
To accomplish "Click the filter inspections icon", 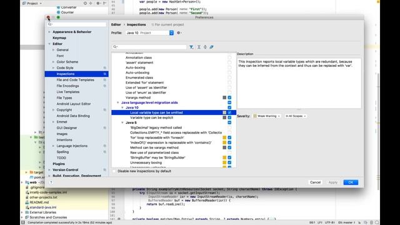I will (191, 47).
